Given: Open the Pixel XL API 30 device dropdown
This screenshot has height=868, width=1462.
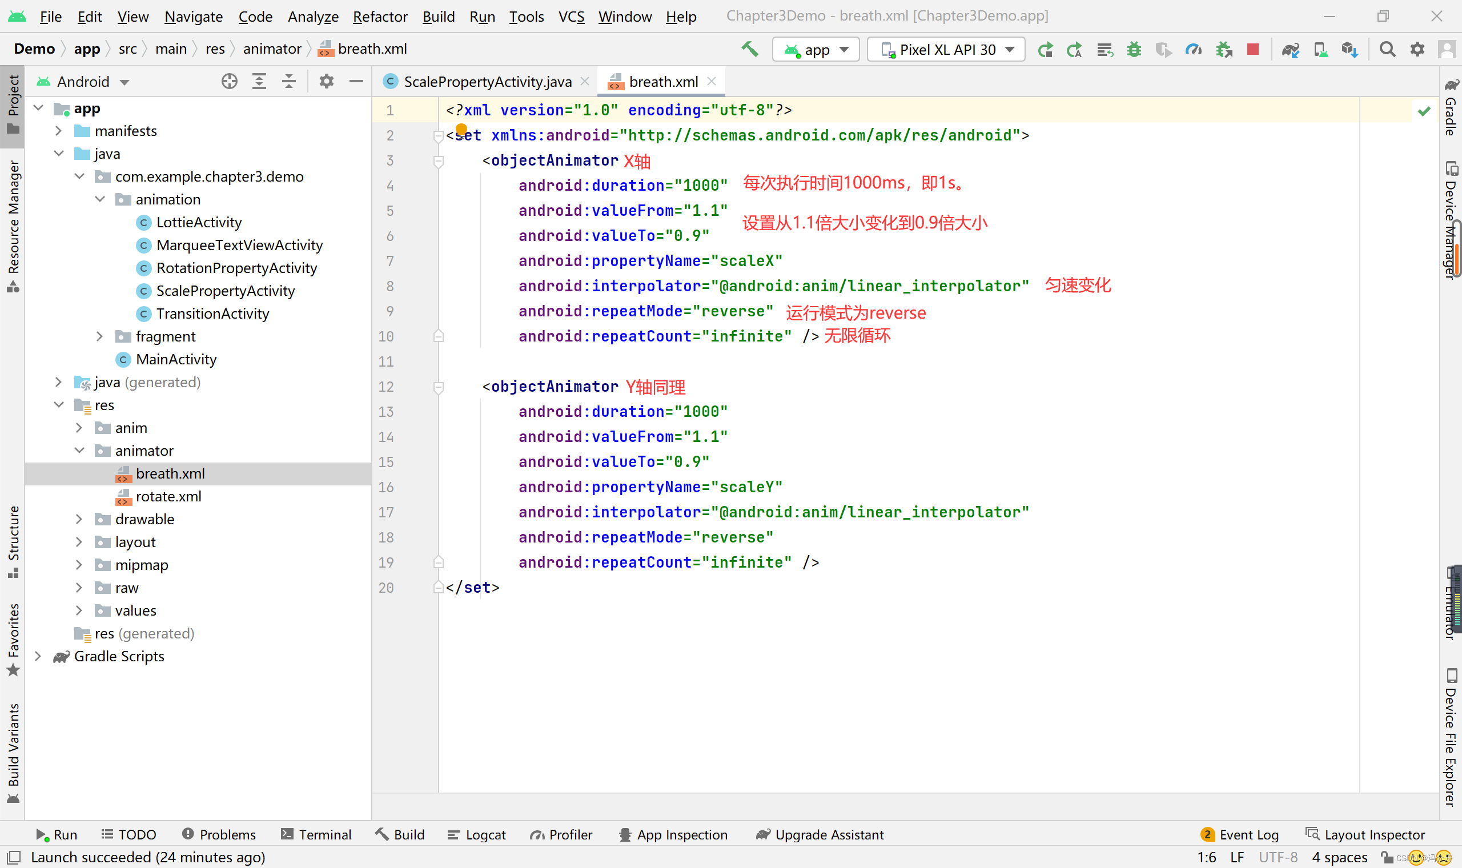Looking at the screenshot, I should click(x=946, y=50).
